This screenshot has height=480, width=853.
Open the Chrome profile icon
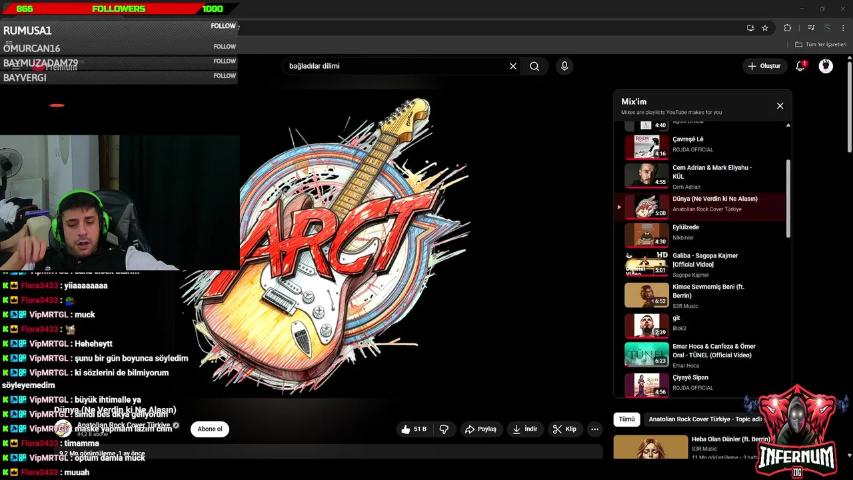click(x=827, y=28)
